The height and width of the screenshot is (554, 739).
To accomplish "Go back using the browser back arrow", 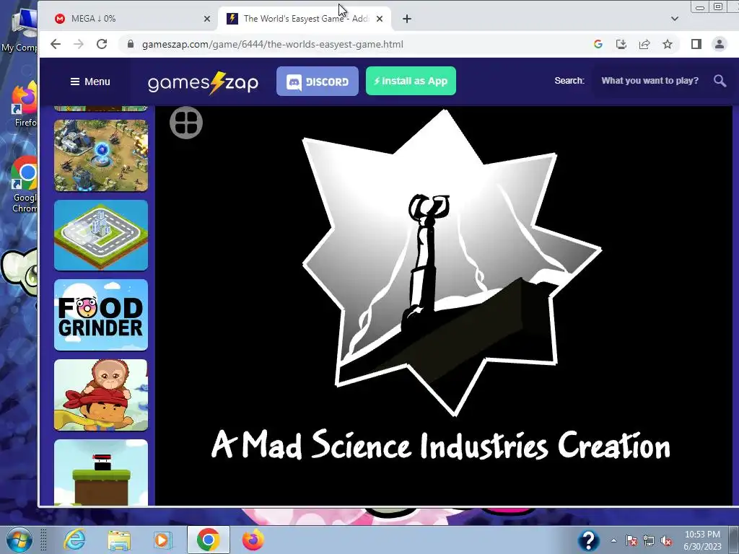I will coord(56,44).
